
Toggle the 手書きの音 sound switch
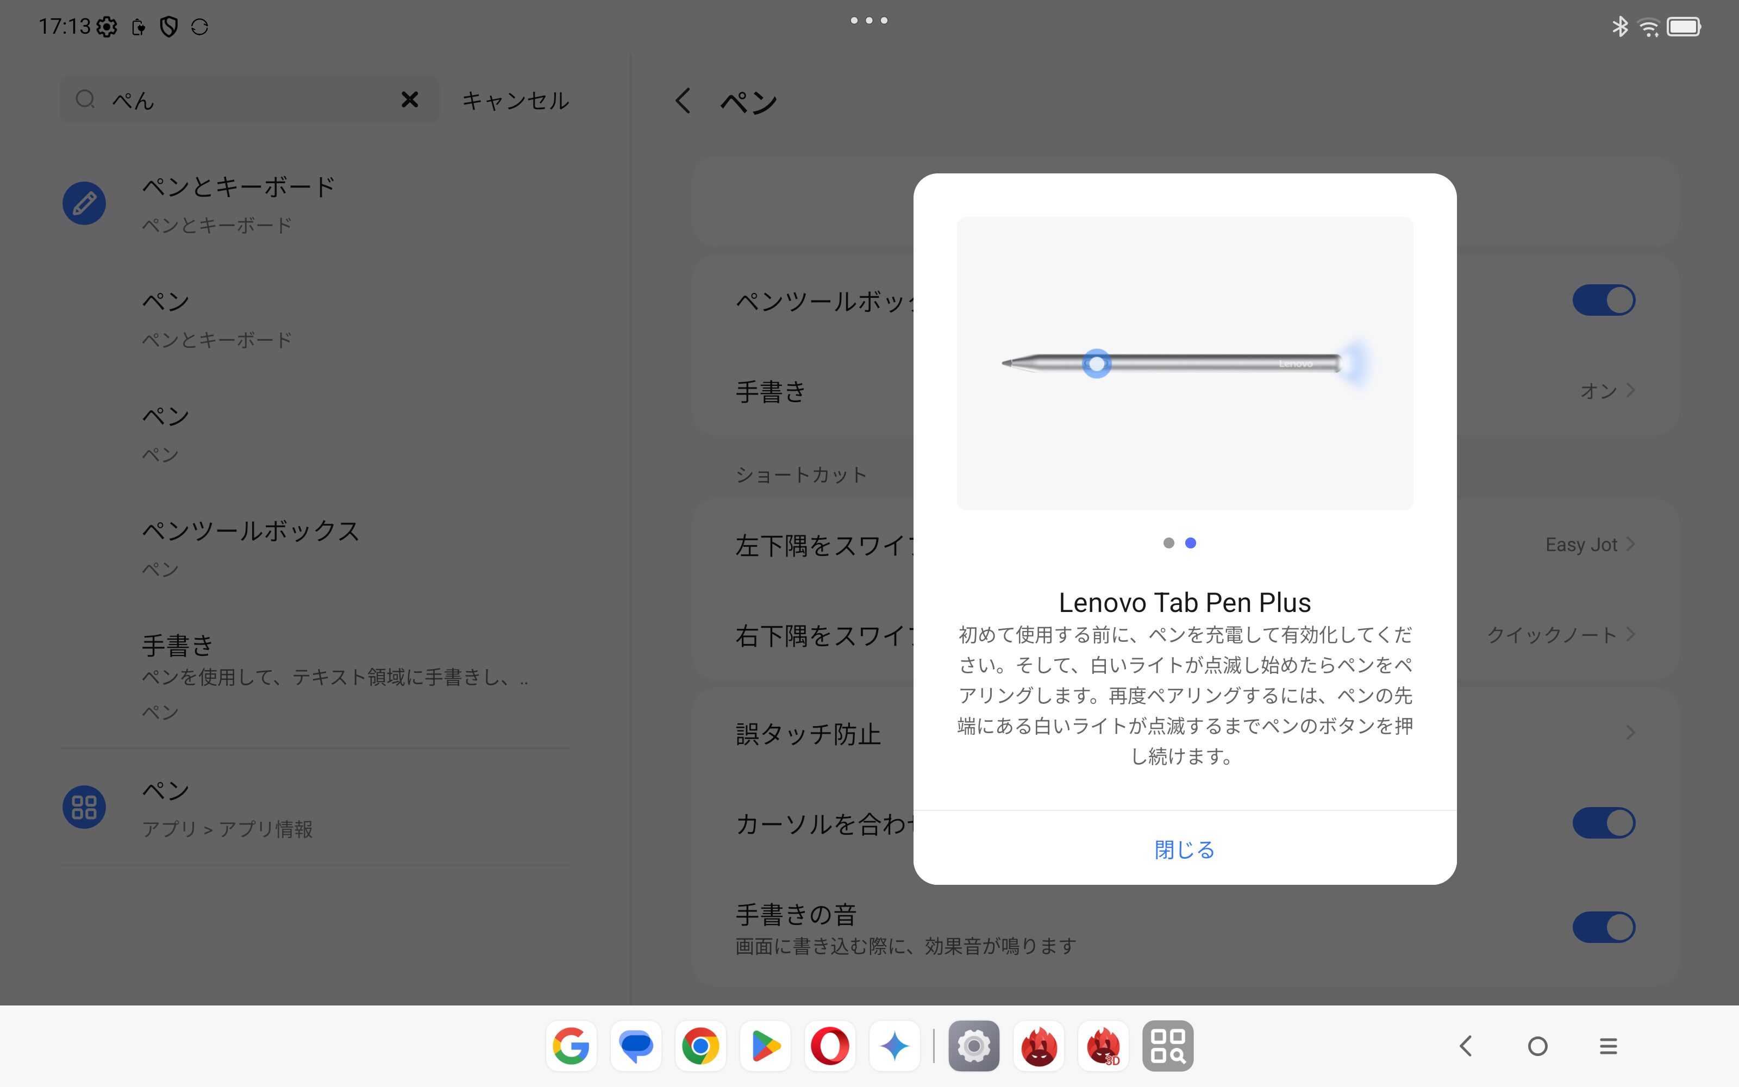pyautogui.click(x=1603, y=927)
